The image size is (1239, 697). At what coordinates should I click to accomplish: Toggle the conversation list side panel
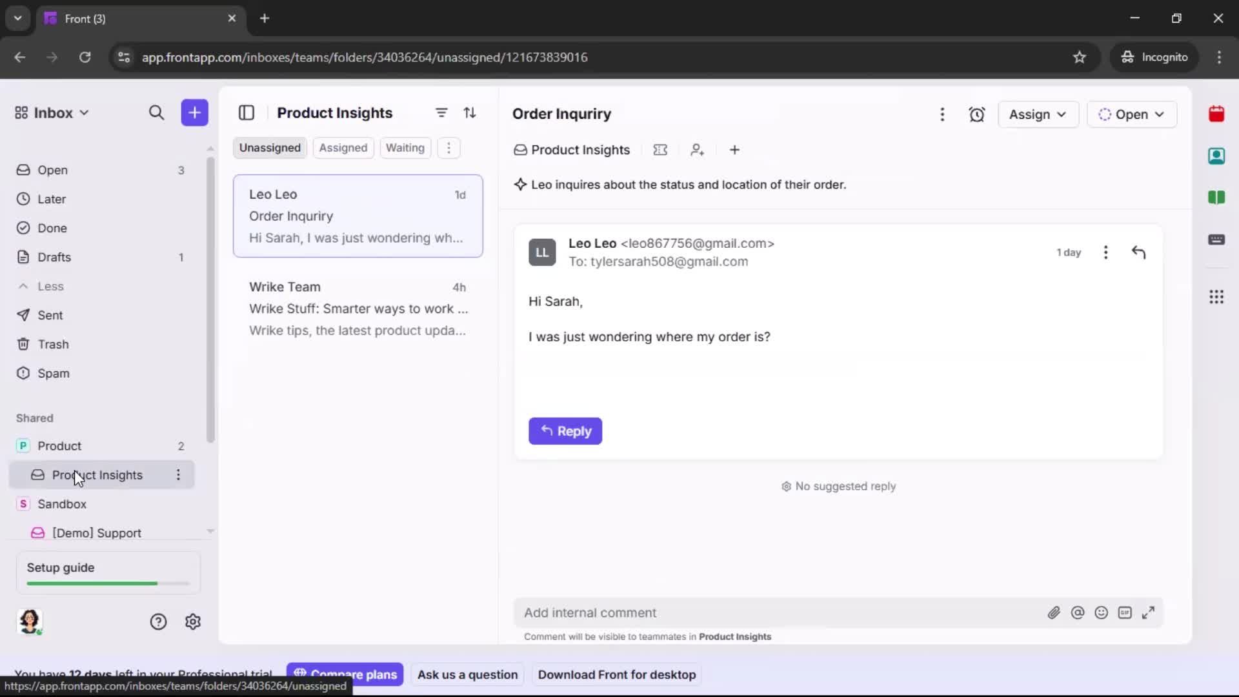pos(247,112)
